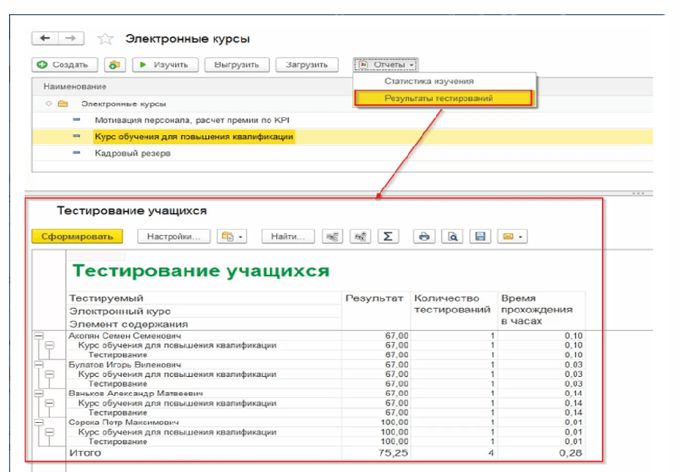Click the create group folder icon
The width and height of the screenshot is (679, 472).
[115, 65]
